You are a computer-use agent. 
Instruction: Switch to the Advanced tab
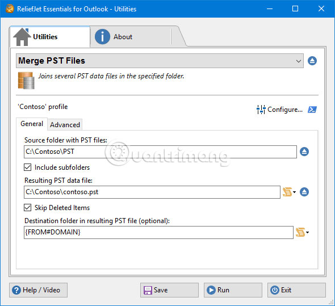65,125
